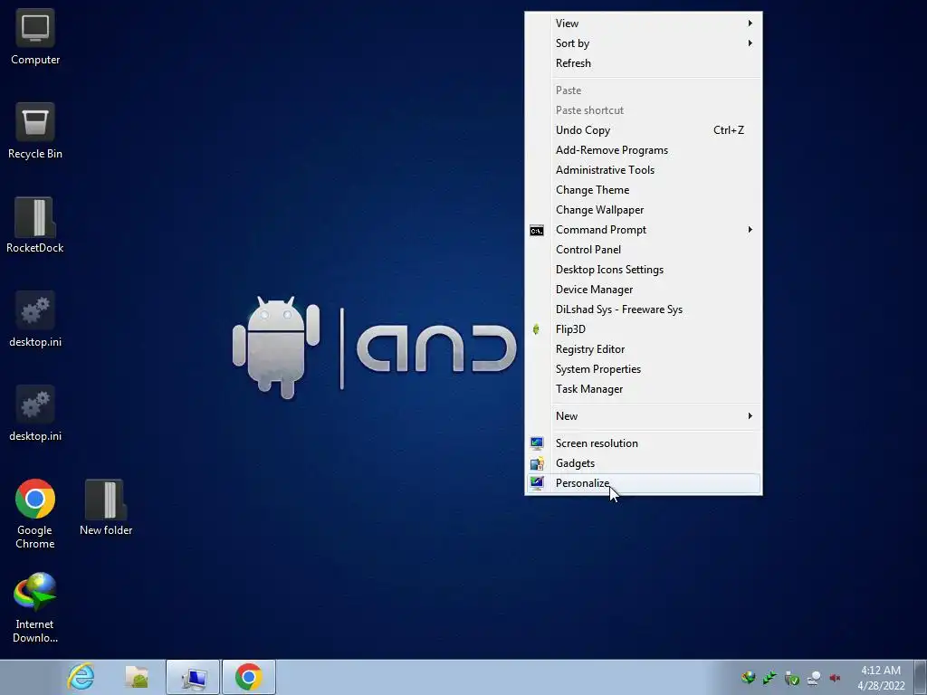Launch Task Manager from the menu

click(x=644, y=389)
